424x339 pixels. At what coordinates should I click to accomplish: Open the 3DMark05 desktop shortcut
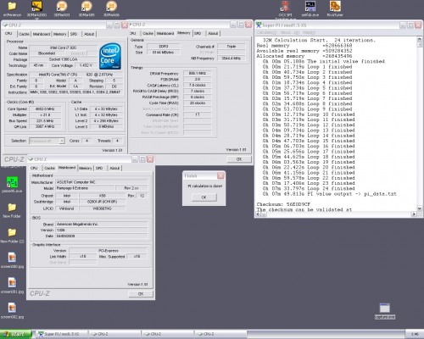pyautogui.click(x=86, y=8)
